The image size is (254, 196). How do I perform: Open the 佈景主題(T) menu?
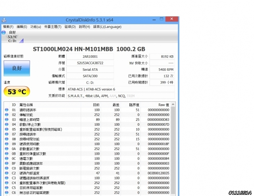(53, 27)
